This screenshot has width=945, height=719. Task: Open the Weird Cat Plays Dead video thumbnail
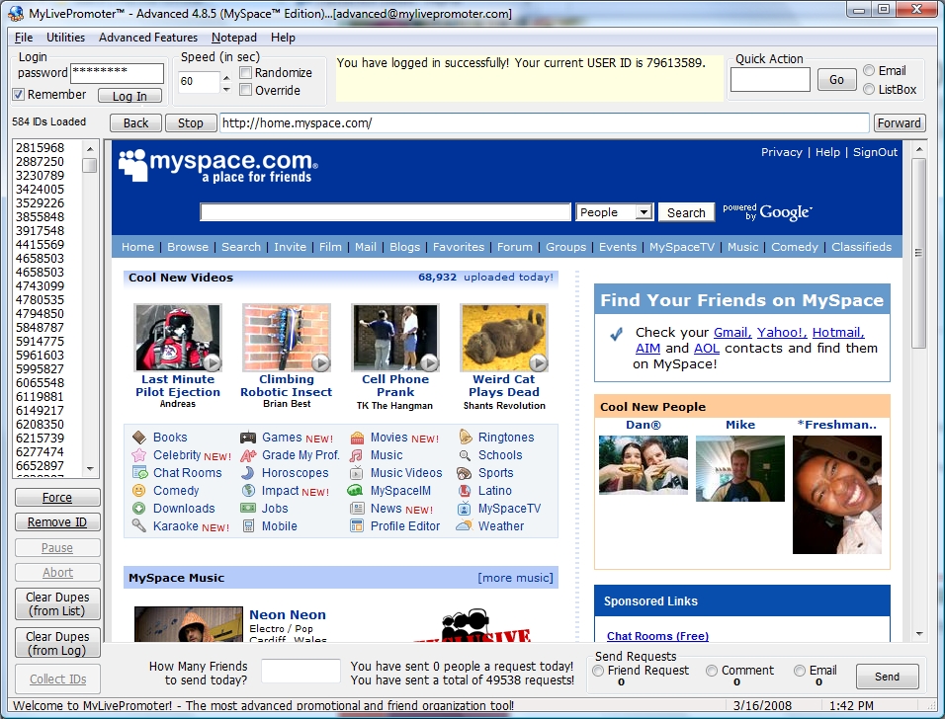click(504, 338)
